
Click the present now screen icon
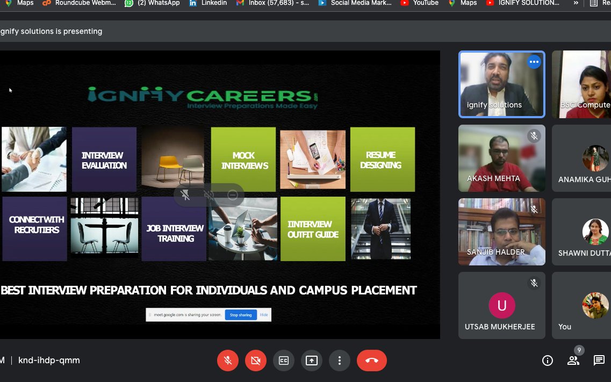(x=312, y=361)
